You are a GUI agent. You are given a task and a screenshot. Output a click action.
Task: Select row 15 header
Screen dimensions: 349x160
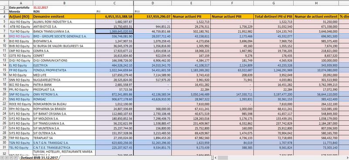pos(4,70)
